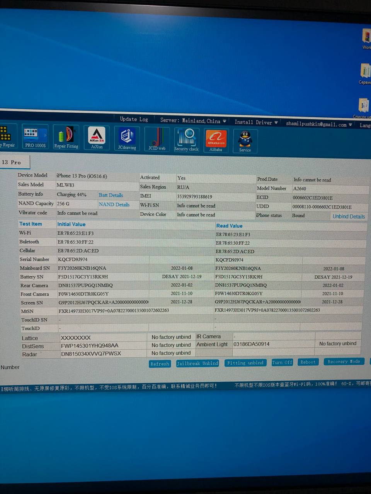Click the Ambient Light field 03186DA50914
The image size is (371, 494).
point(274,344)
